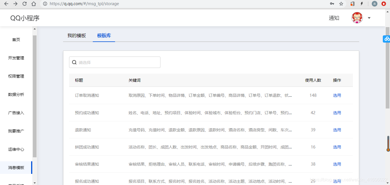Click the search magnifier icon
Screen dimensions: 390x185
(74, 62)
